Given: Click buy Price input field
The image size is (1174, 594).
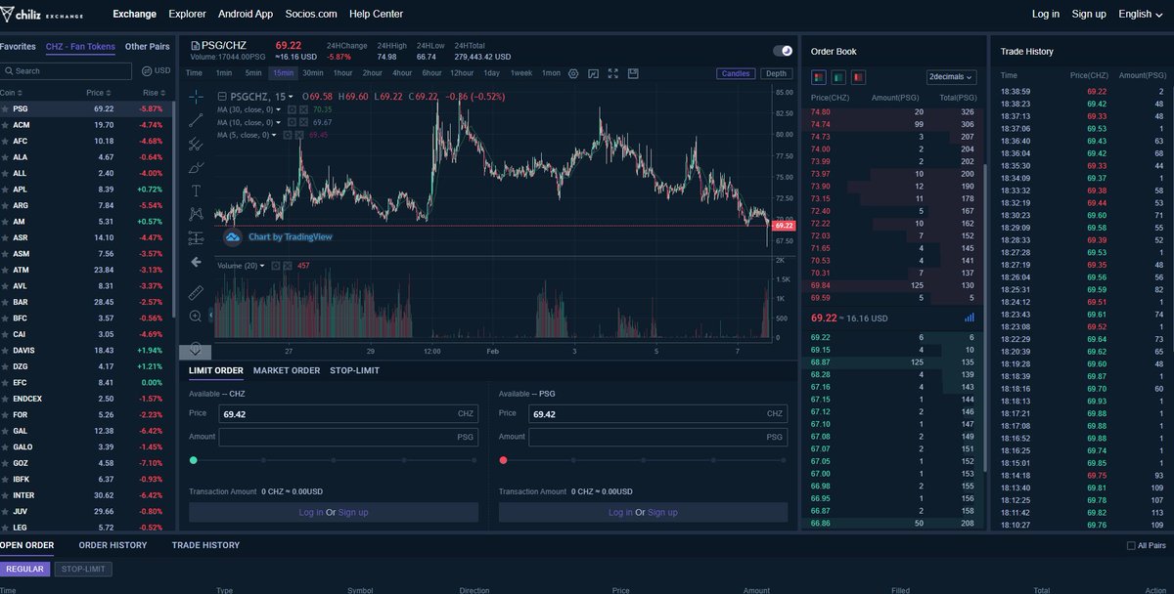Looking at the screenshot, I should pos(348,414).
